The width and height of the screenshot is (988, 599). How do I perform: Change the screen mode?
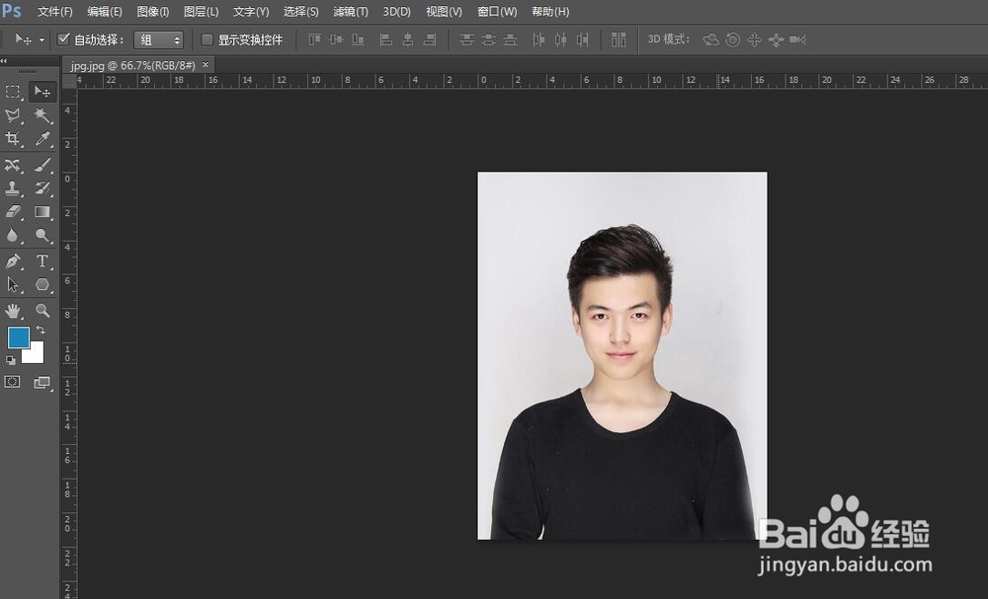tap(41, 382)
